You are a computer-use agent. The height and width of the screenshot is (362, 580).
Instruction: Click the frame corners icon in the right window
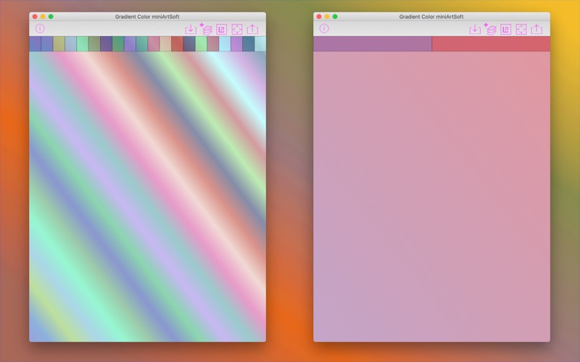click(521, 29)
